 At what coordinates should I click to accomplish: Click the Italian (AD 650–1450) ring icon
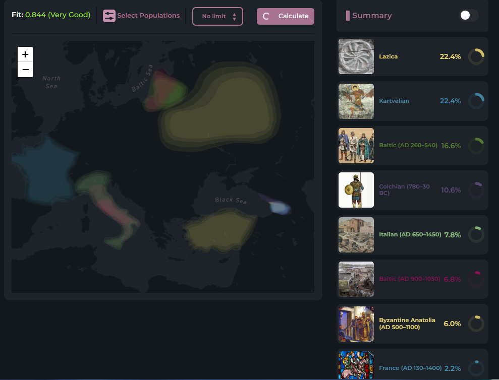point(476,234)
